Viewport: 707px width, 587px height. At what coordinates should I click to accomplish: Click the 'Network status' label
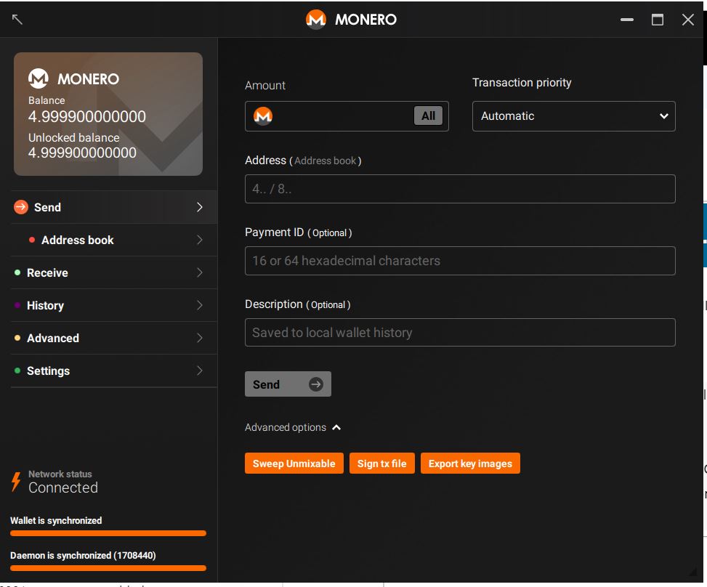[x=60, y=474]
